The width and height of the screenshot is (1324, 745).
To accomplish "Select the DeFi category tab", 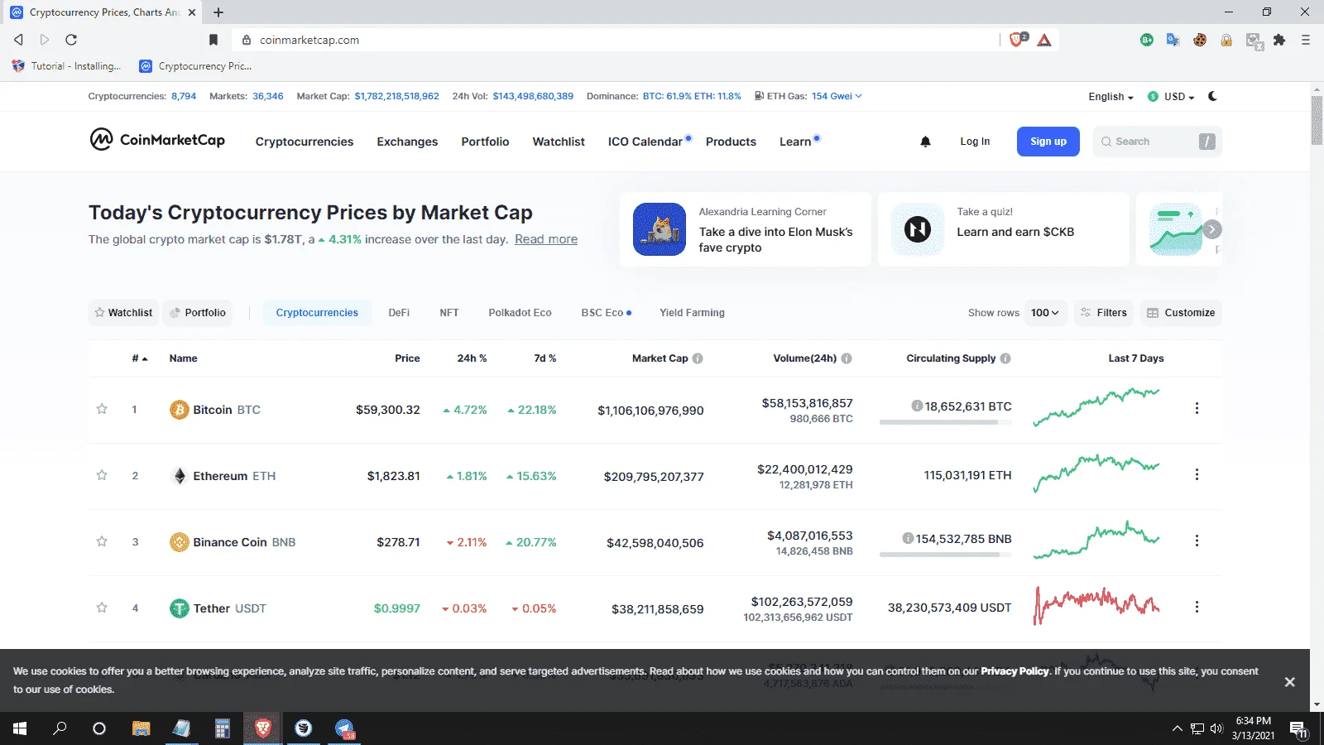I will coord(399,313).
